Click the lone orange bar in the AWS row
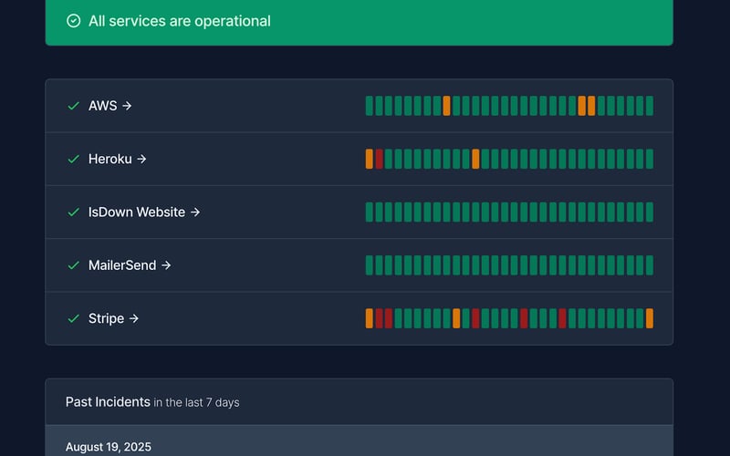Image resolution: width=730 pixels, height=456 pixels. pos(446,106)
